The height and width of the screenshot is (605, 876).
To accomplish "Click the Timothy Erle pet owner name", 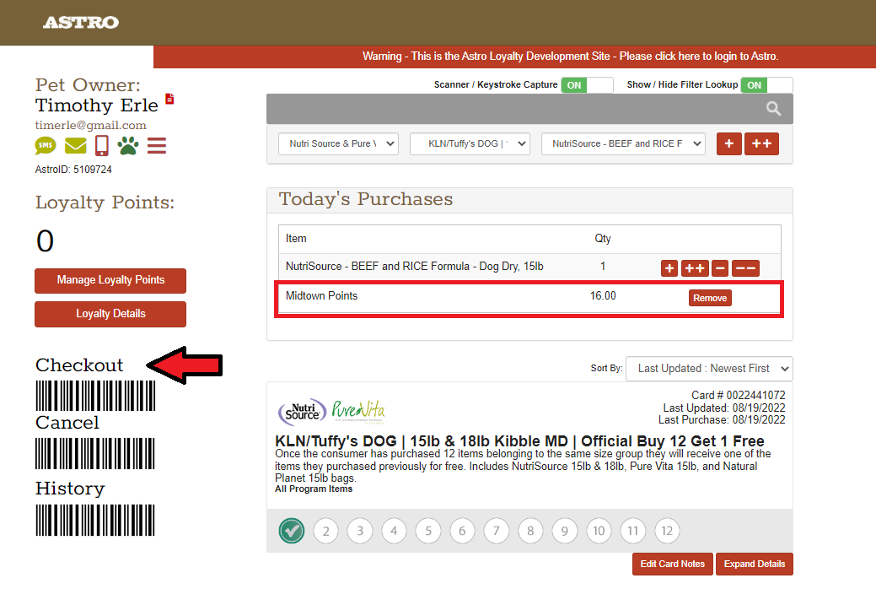I will [x=97, y=105].
